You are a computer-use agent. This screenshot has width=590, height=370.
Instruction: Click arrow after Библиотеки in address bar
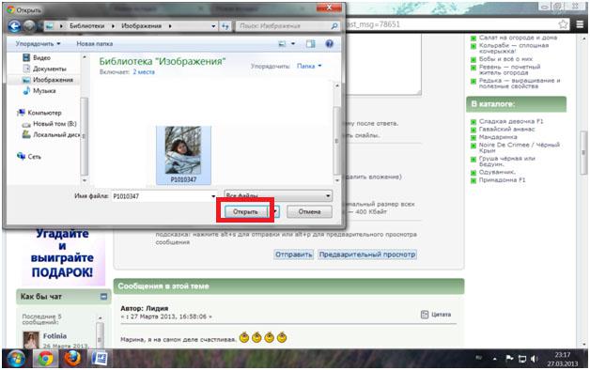click(113, 26)
